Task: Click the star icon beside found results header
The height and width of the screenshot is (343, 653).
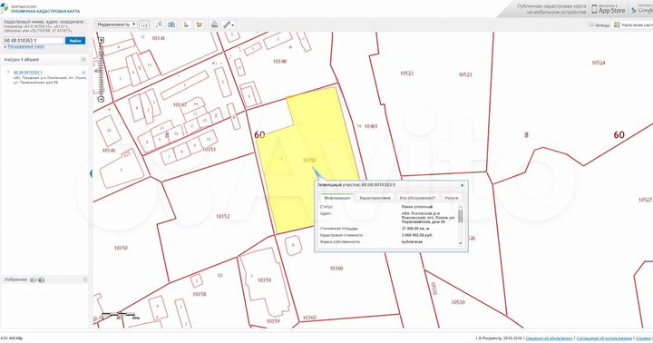Action: tap(83, 60)
